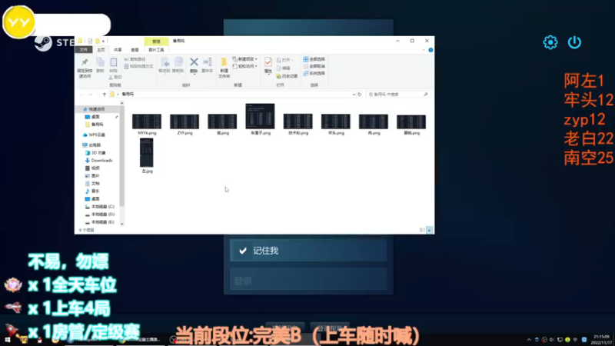The height and width of the screenshot is (346, 615).
Task: Collapse the Explorer ribbon chevron
Action: click(x=424, y=50)
